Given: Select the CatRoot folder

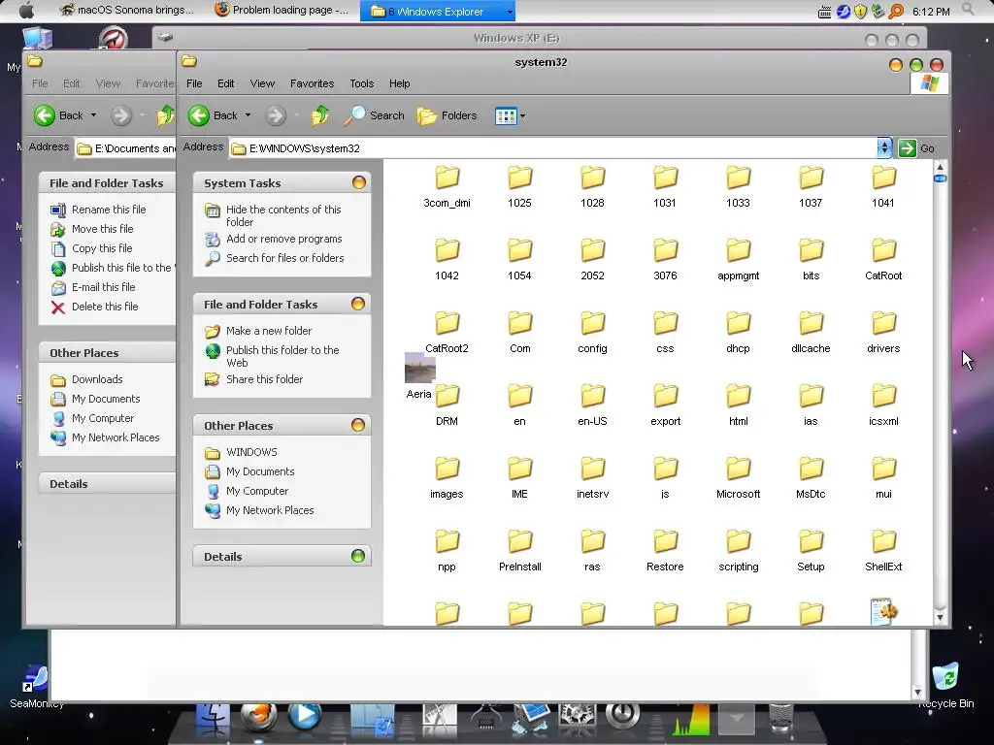Looking at the screenshot, I should [x=883, y=258].
